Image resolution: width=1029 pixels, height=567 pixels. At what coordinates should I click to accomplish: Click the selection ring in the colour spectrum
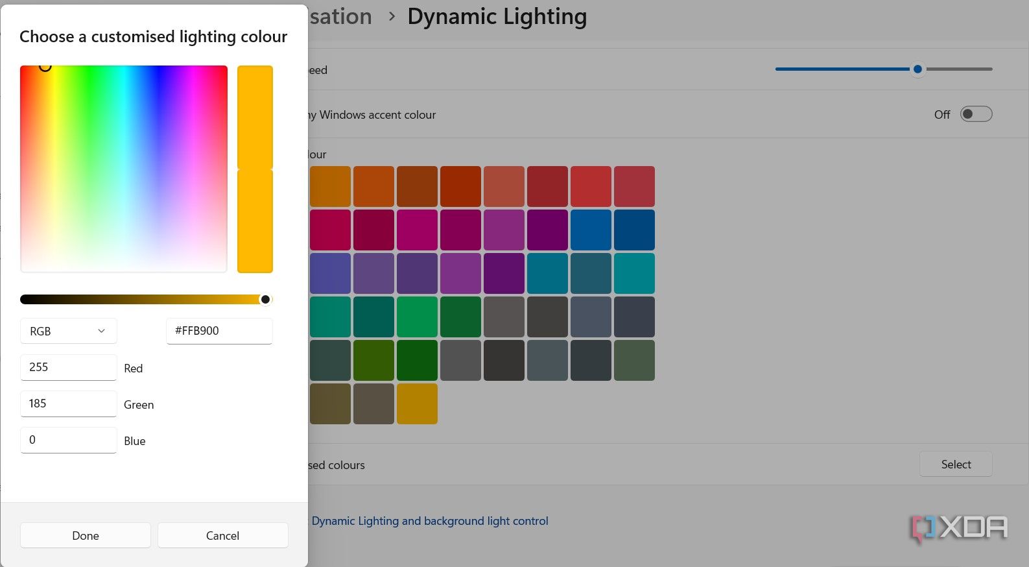(x=45, y=66)
